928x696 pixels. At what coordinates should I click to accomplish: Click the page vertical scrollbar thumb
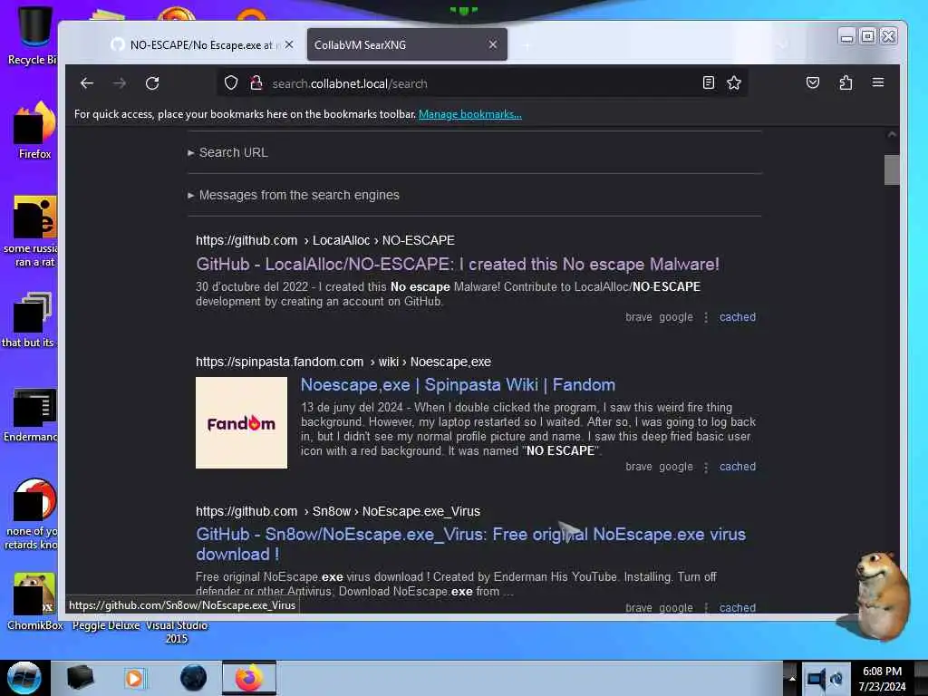click(x=892, y=169)
